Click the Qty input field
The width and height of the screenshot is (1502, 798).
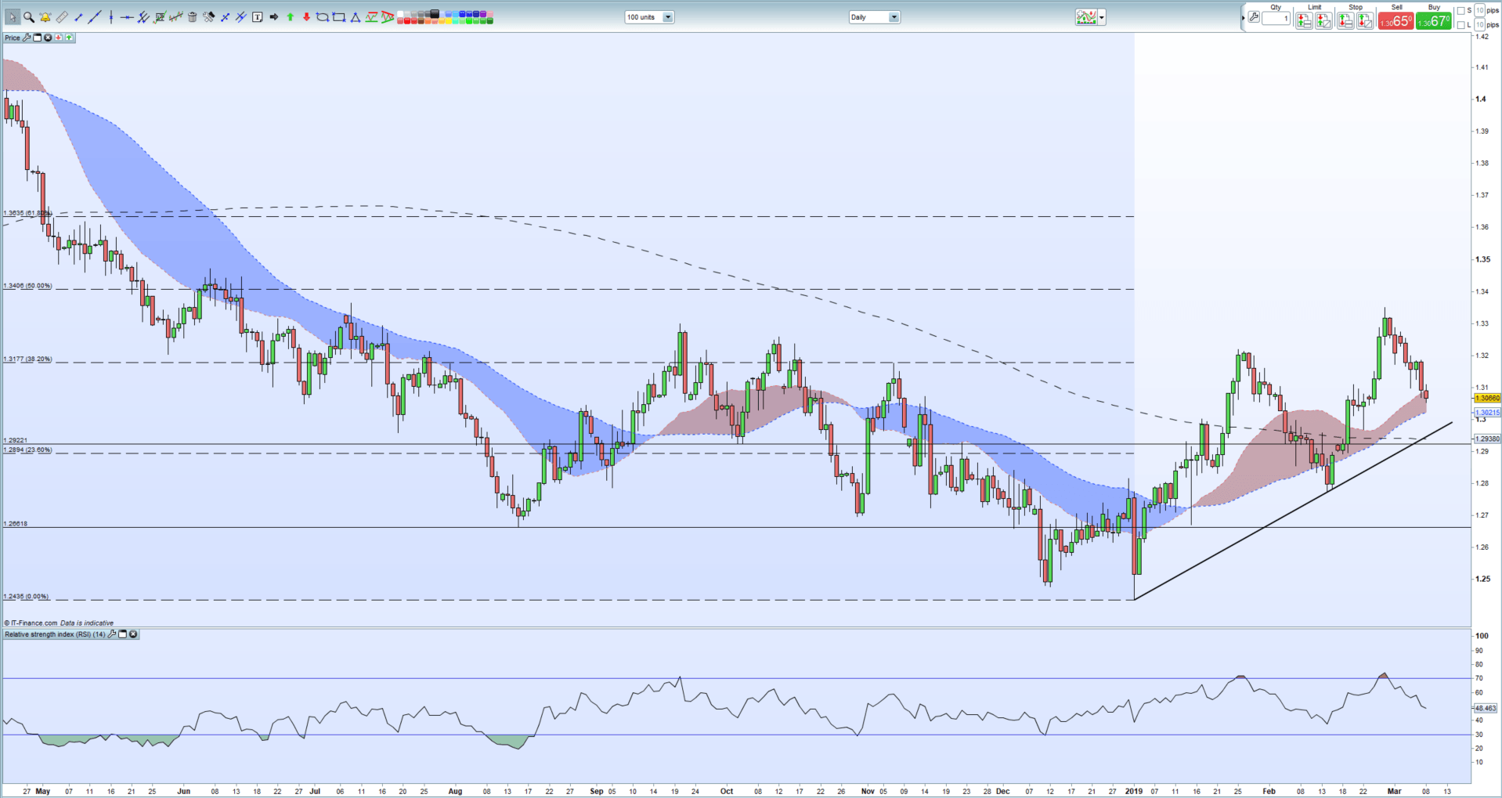pos(1276,18)
